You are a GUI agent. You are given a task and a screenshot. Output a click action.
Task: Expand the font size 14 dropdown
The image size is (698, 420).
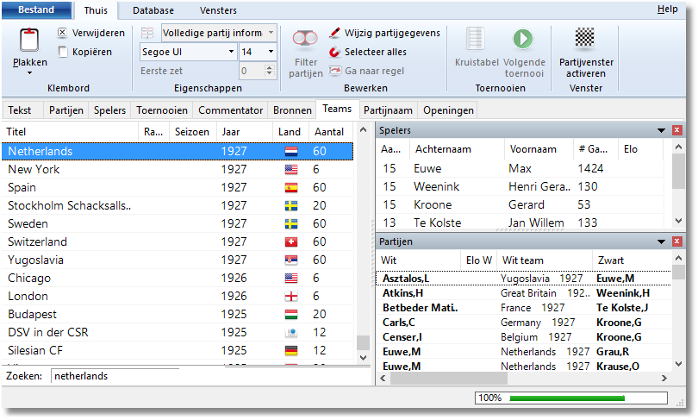coord(270,52)
